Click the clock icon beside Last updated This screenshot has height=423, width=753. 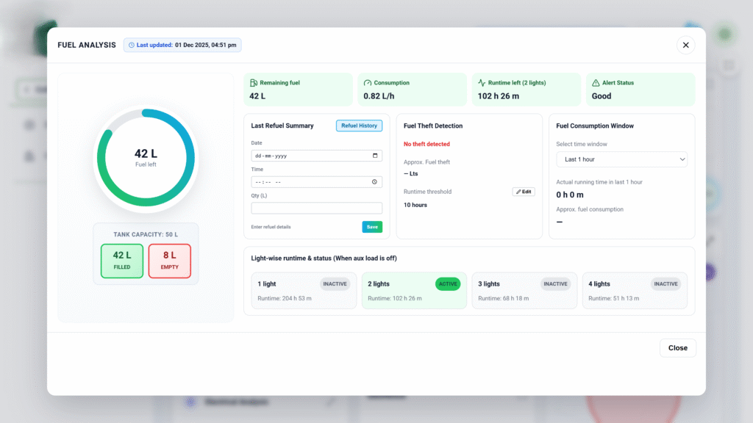(x=132, y=45)
